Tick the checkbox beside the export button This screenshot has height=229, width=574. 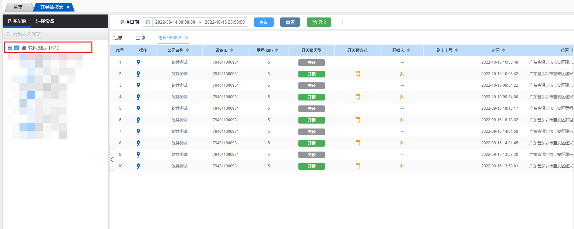(340, 22)
